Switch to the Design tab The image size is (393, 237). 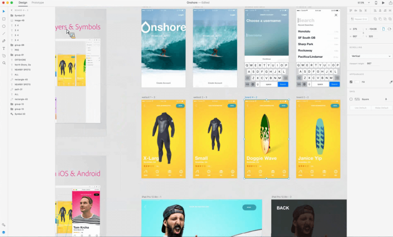point(23,3)
